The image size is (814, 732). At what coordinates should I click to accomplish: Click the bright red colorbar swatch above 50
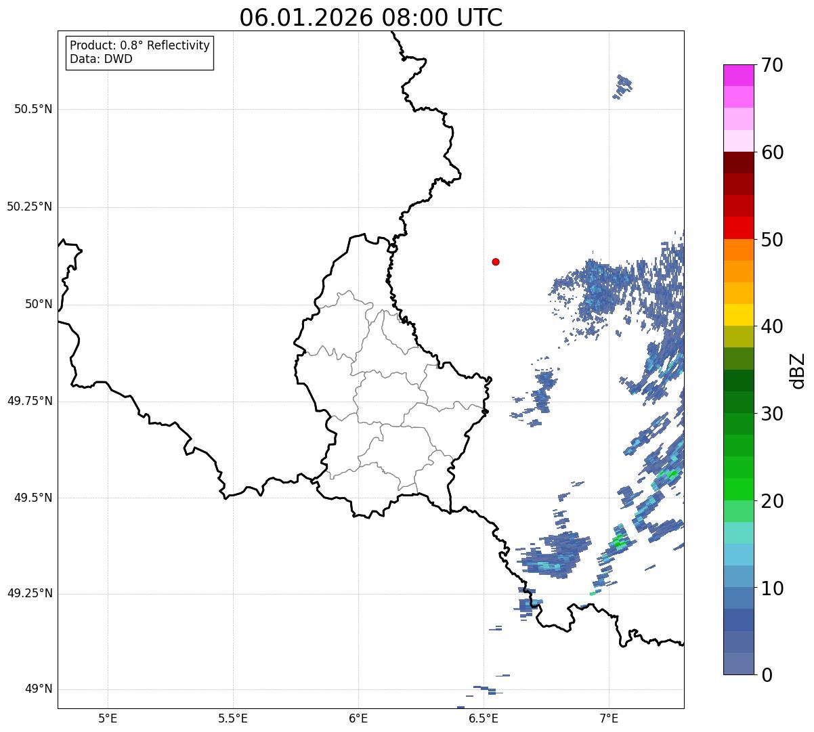[x=738, y=228]
